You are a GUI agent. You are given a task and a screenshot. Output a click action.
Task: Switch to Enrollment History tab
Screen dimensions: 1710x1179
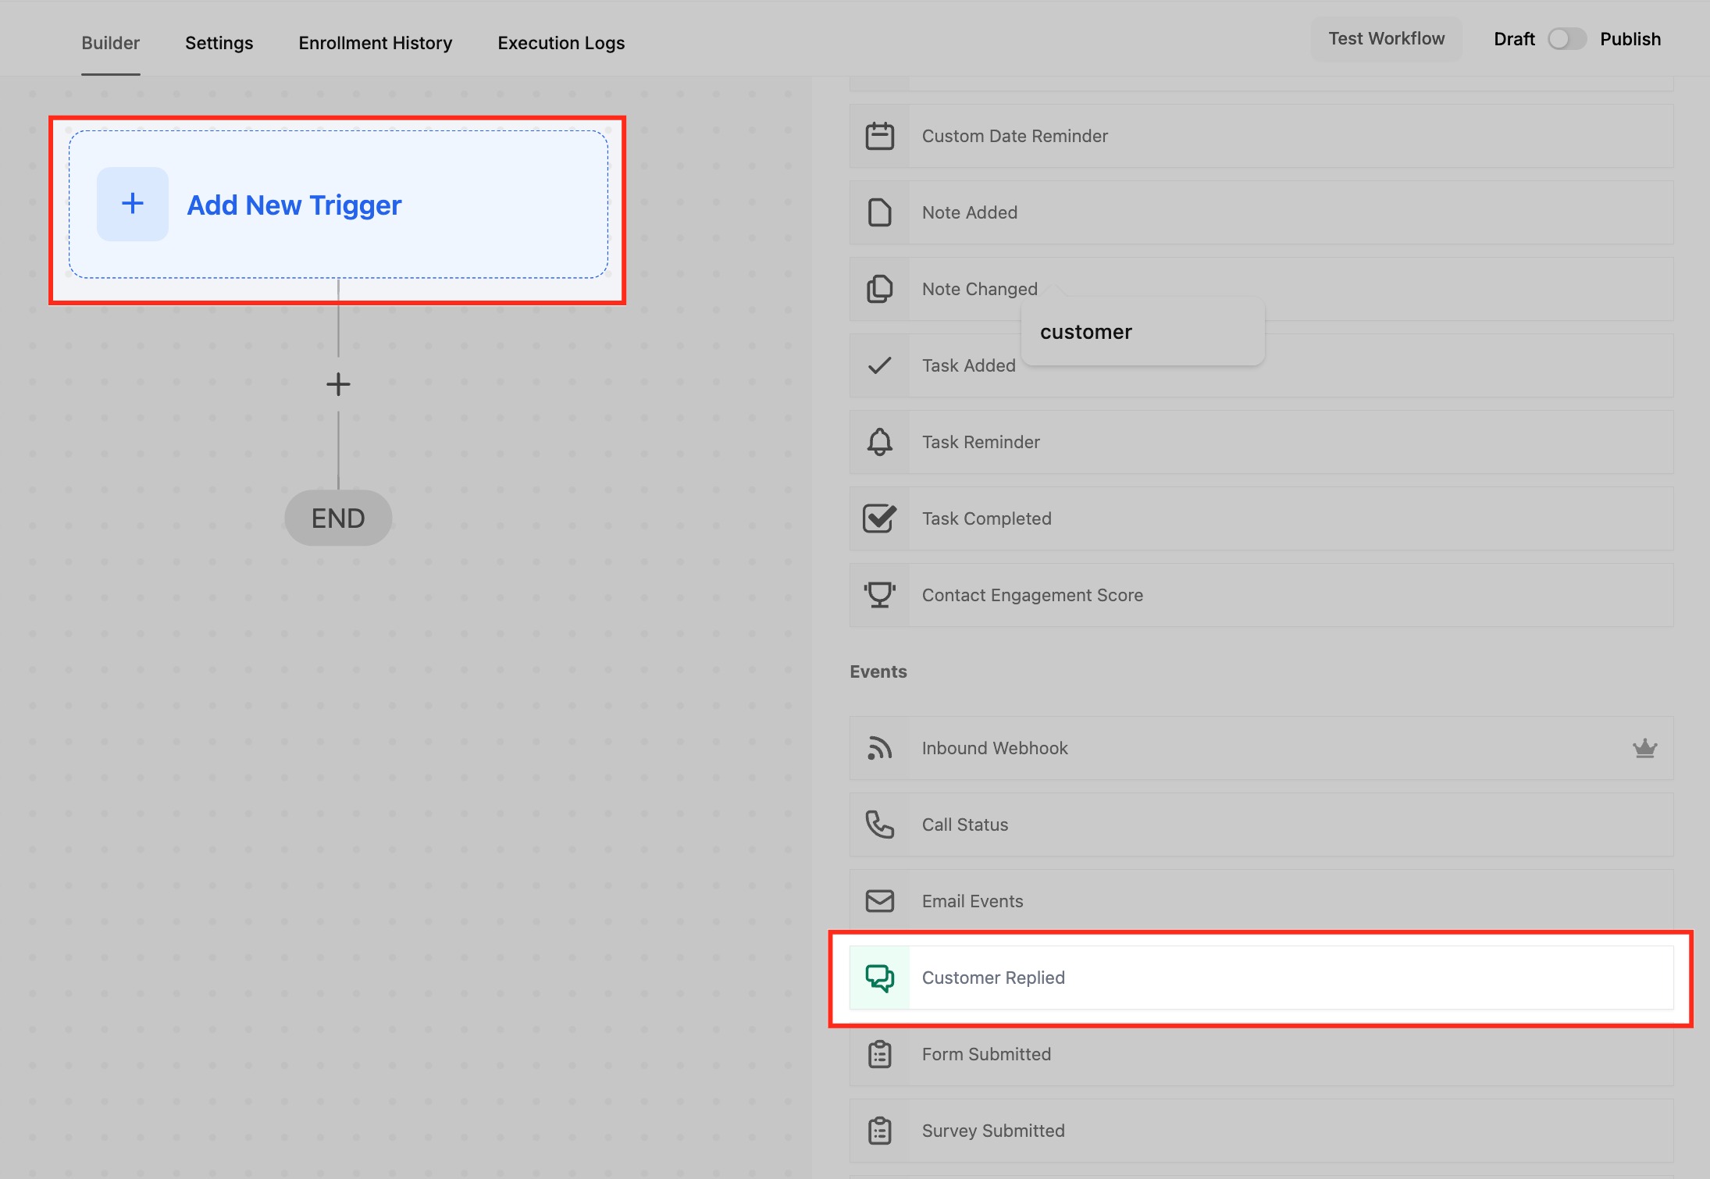coord(375,43)
